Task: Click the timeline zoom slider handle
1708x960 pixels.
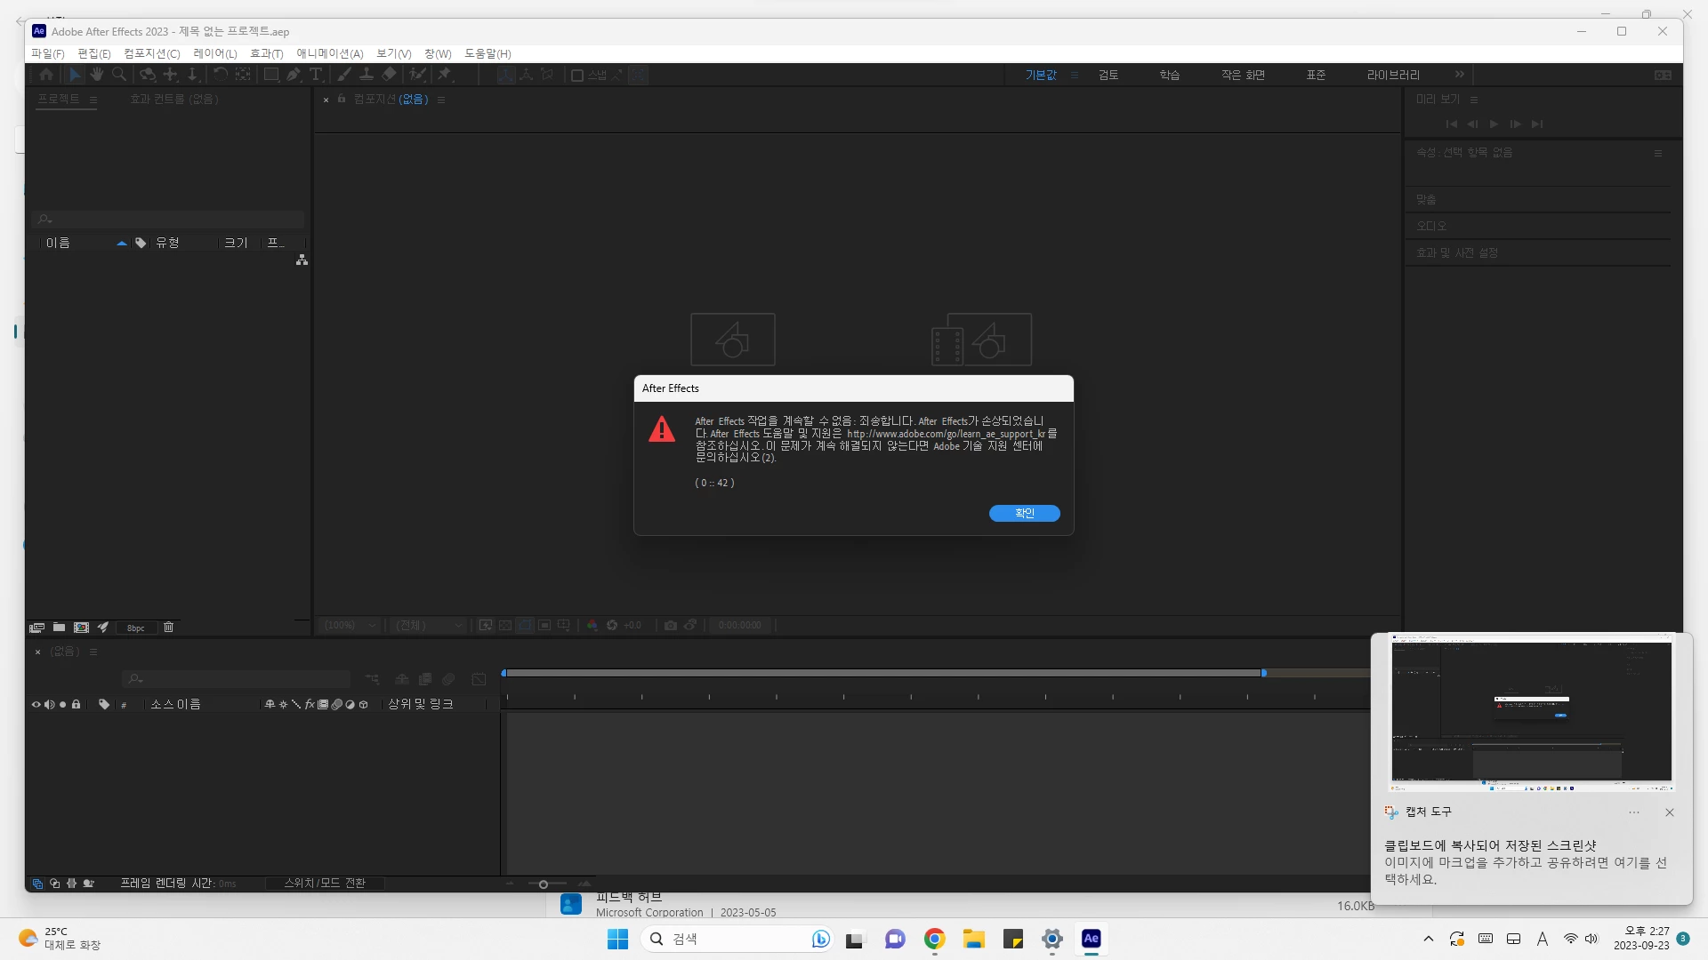Action: coord(544,884)
